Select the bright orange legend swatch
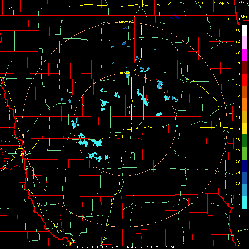 tap(244, 105)
